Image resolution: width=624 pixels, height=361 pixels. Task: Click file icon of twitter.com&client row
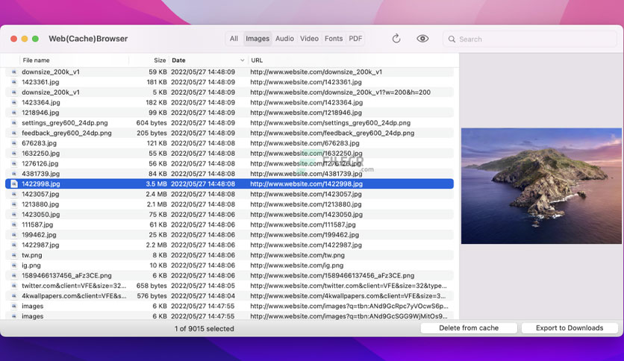click(14, 286)
